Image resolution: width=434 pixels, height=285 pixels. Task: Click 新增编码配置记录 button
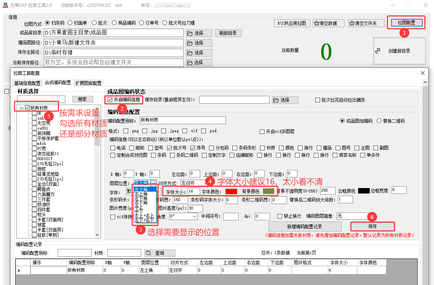[x=305, y=227]
